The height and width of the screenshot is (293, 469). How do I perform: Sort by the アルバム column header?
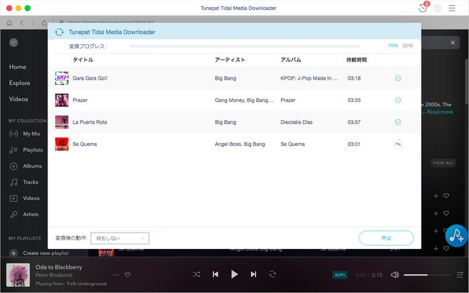[x=291, y=60]
